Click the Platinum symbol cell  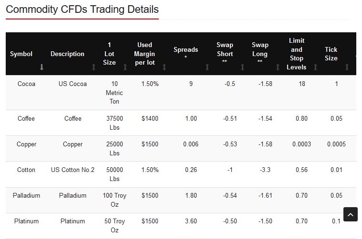click(26, 221)
